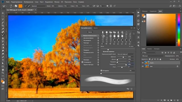Open the Info panel icon
Viewport: 182px width, 102px height.
(x=138, y=21)
